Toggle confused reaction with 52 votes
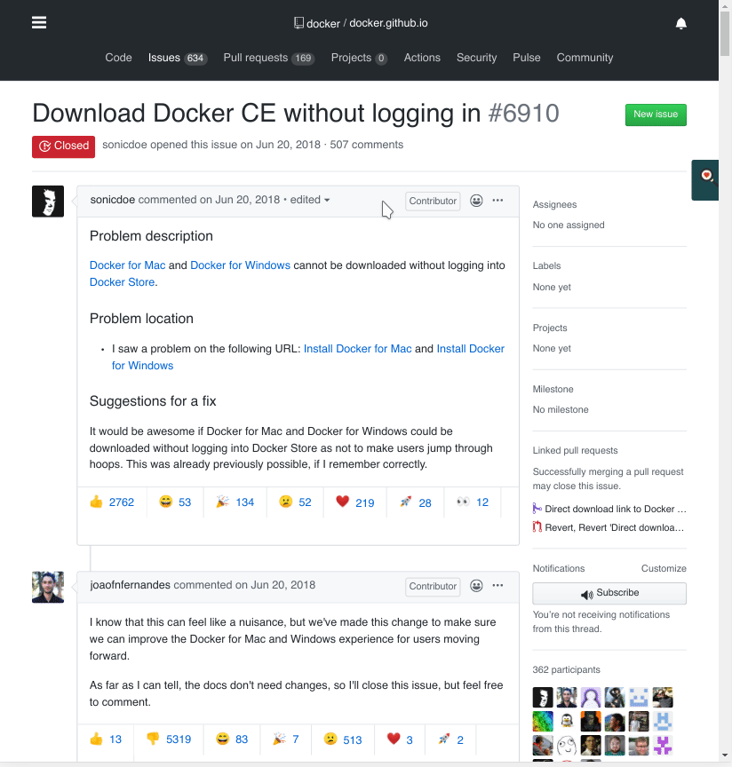The image size is (732, 767). [x=295, y=502]
